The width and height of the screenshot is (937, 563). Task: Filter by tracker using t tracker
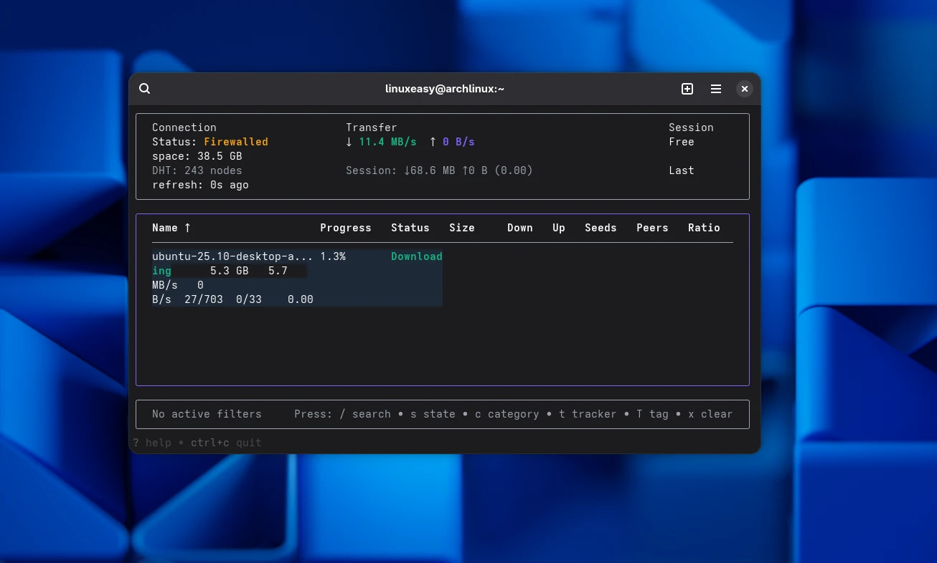click(588, 414)
